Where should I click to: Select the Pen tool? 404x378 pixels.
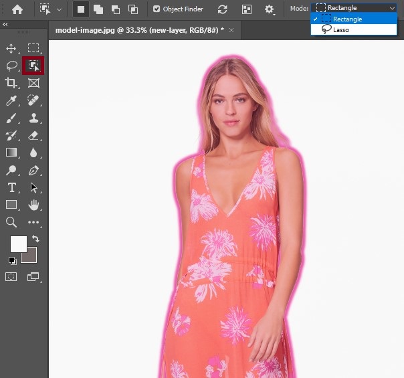click(x=33, y=171)
